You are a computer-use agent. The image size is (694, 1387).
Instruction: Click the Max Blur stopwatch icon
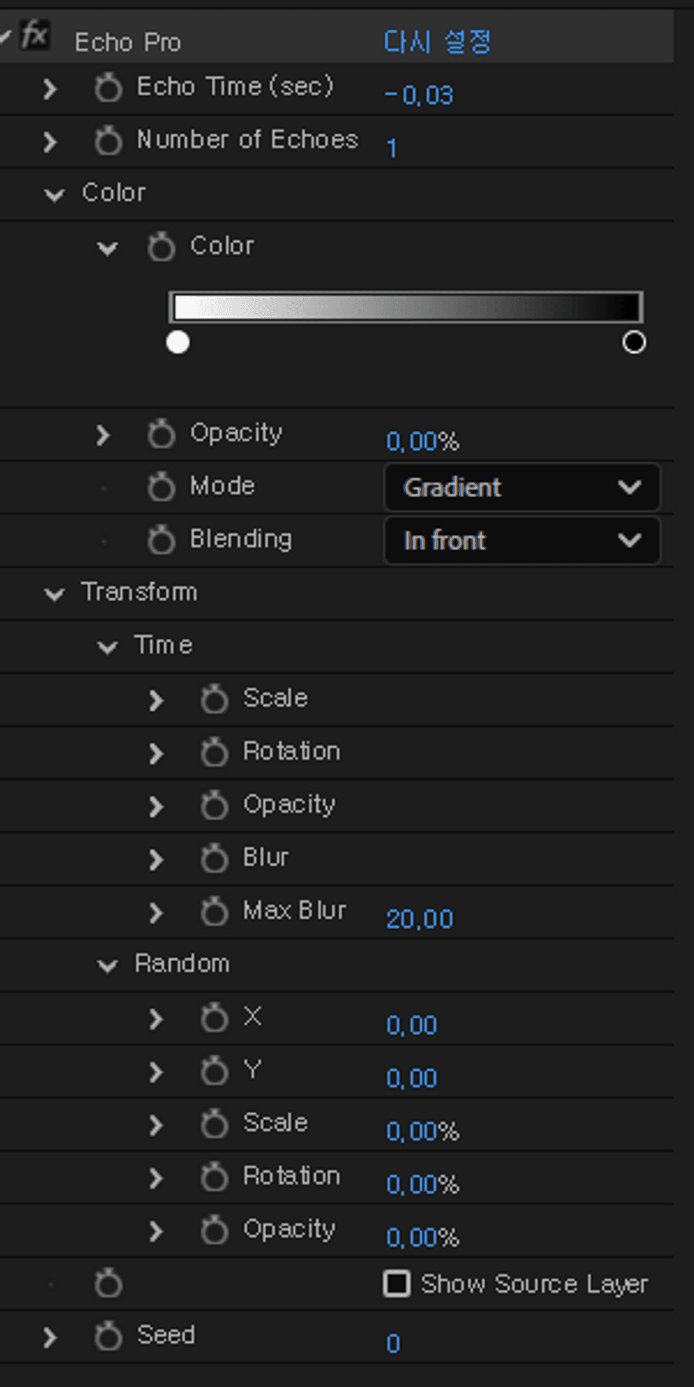tap(214, 912)
